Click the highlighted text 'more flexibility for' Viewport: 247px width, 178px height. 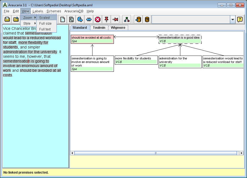[33, 42]
